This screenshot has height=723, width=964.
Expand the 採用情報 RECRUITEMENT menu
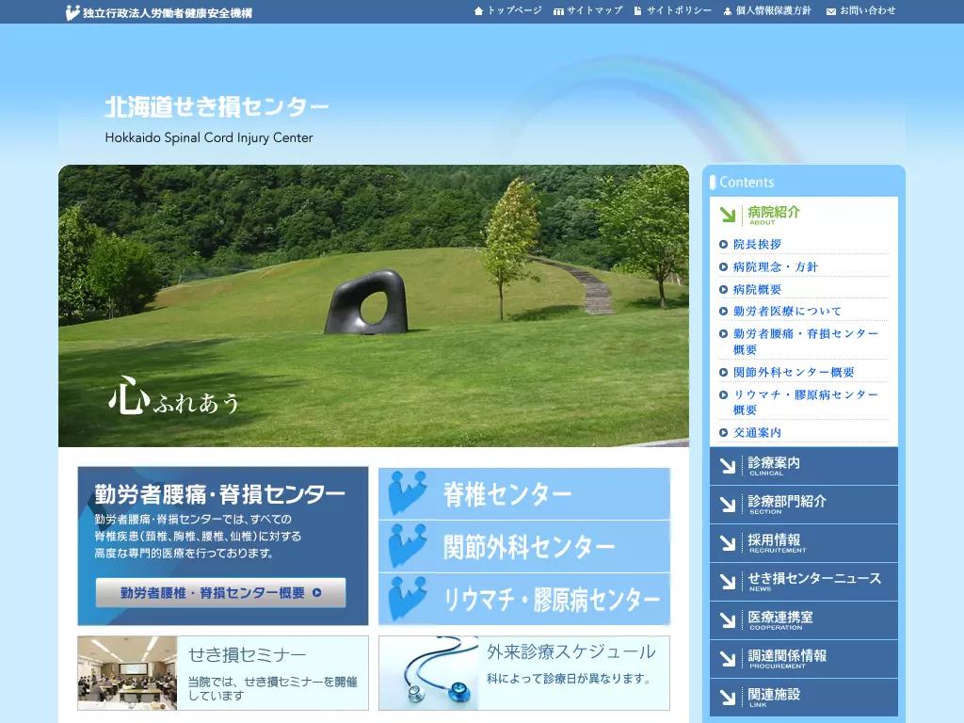804,543
